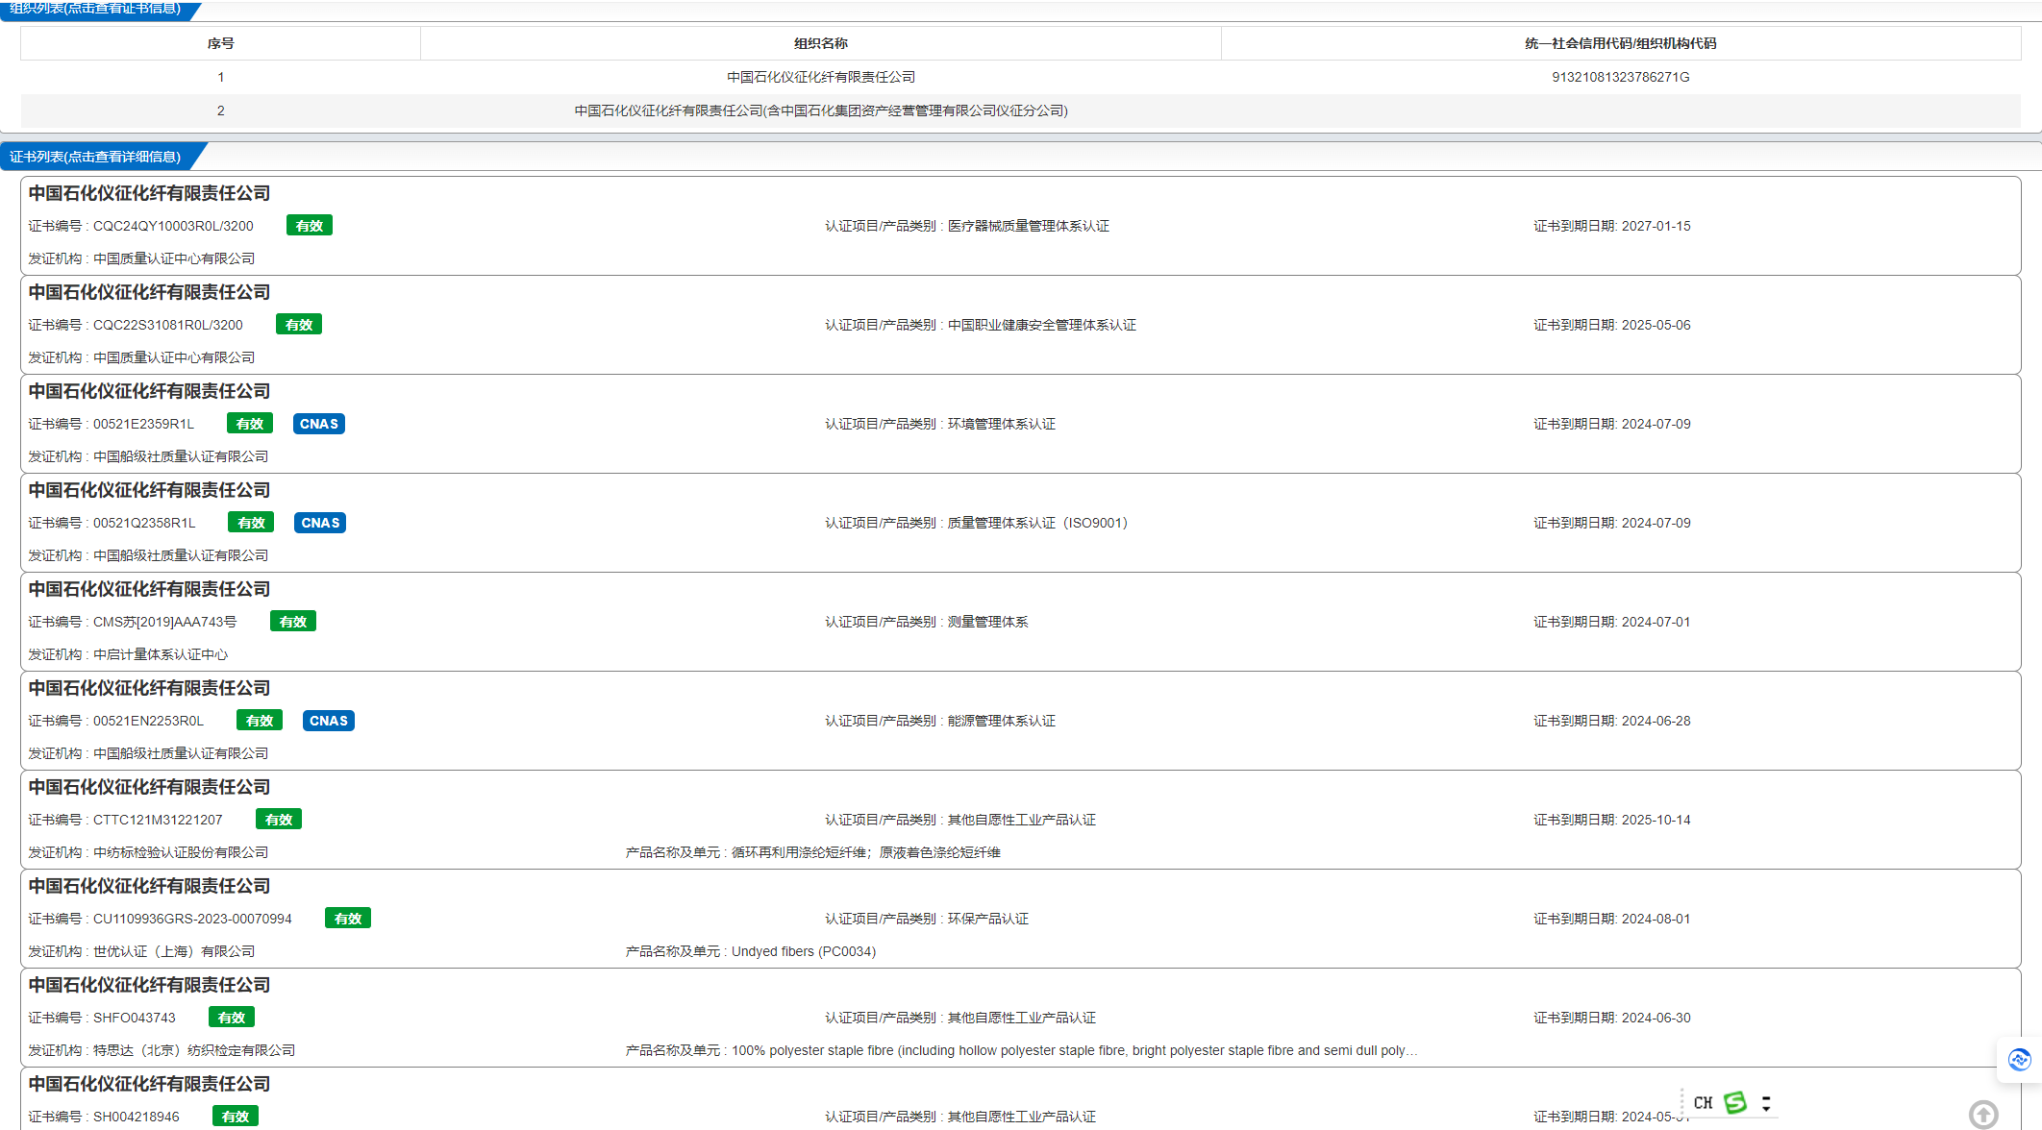2042x1130 pixels.
Task: Click 环境管理体系认证 category text
Action: [1001, 424]
